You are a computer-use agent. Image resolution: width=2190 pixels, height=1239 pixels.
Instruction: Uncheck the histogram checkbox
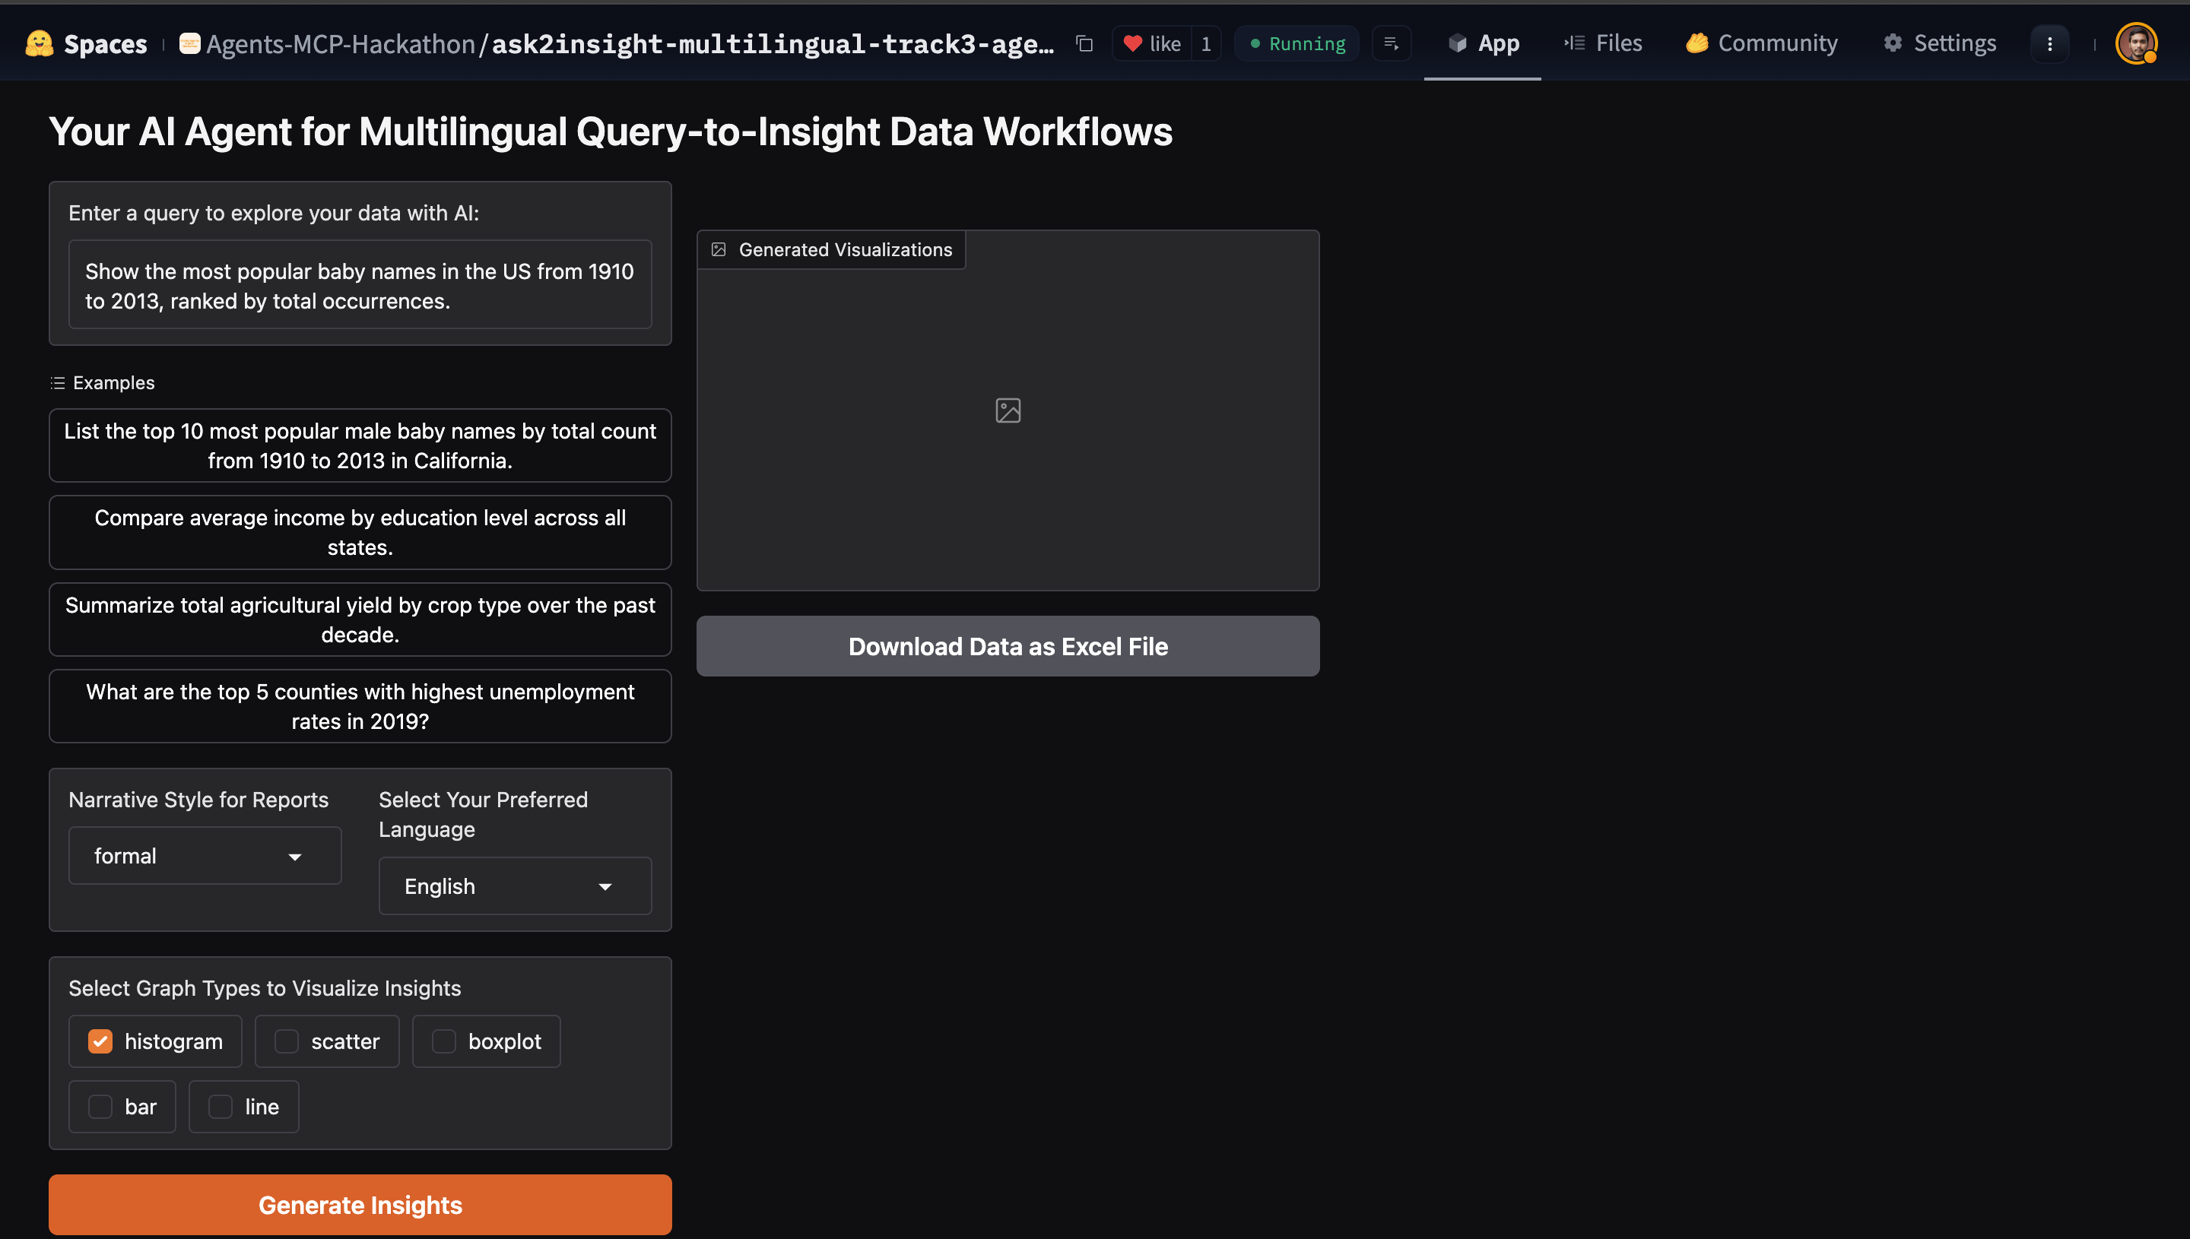point(100,1041)
